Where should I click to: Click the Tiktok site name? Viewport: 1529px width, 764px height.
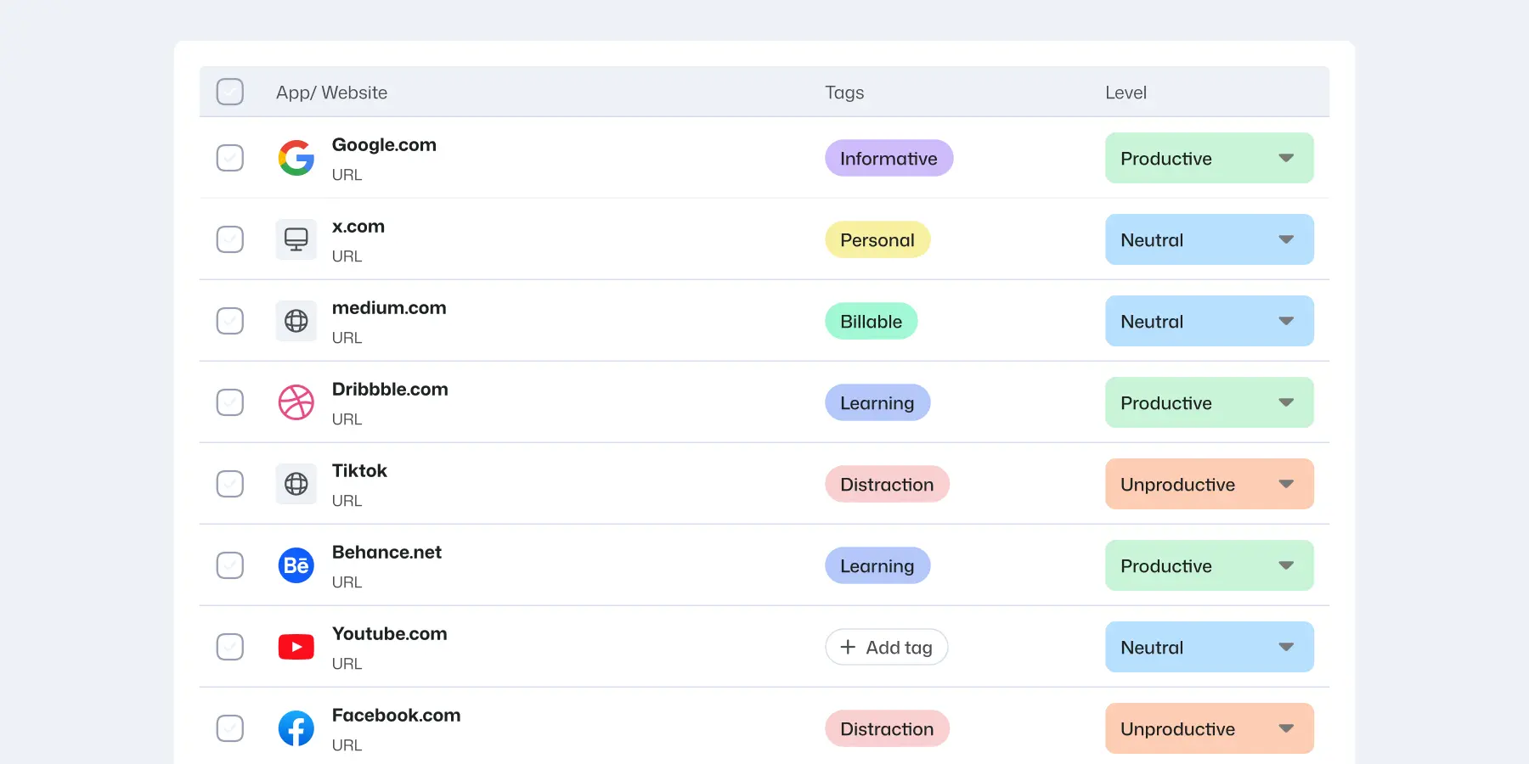pyautogui.click(x=359, y=471)
